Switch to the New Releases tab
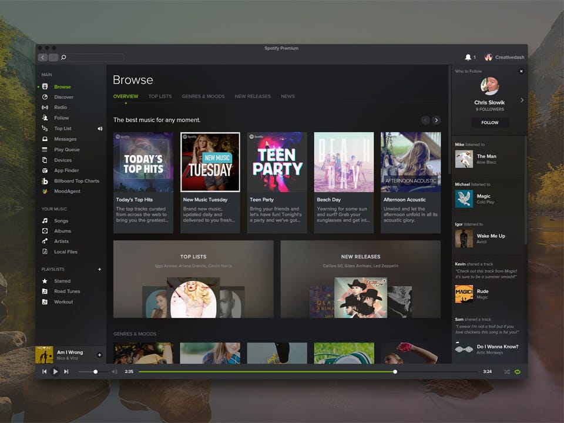Image resolution: width=564 pixels, height=423 pixels. [253, 96]
